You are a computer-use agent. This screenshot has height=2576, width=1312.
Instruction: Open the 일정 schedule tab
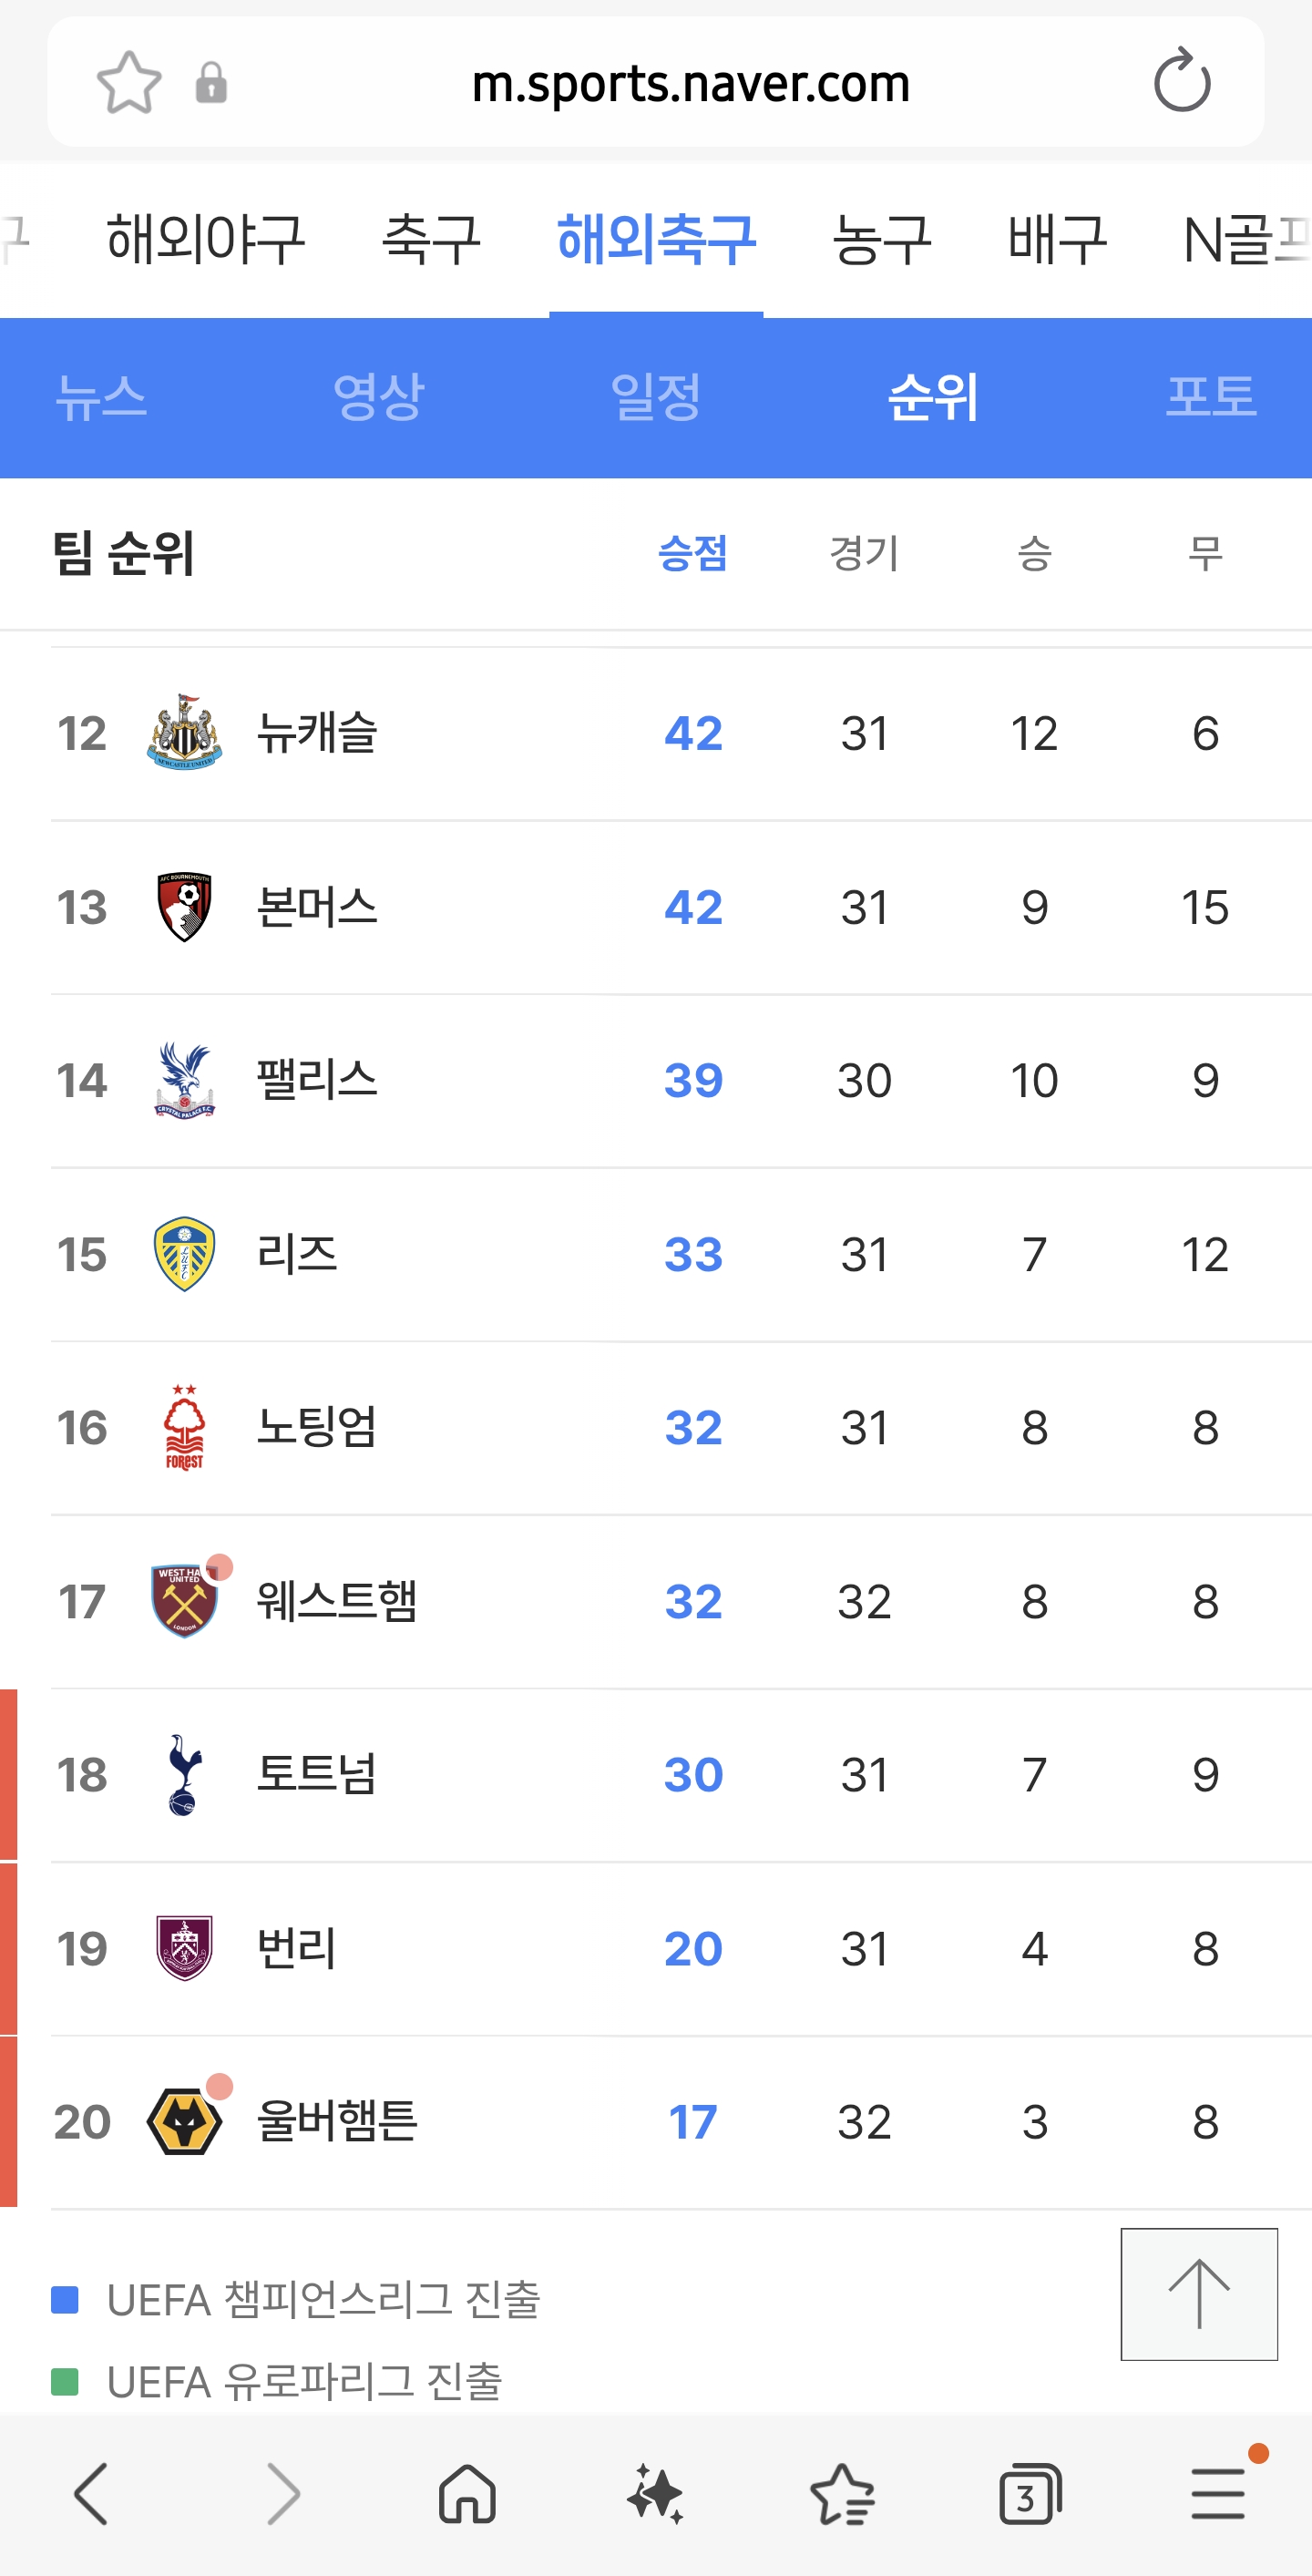click(655, 397)
